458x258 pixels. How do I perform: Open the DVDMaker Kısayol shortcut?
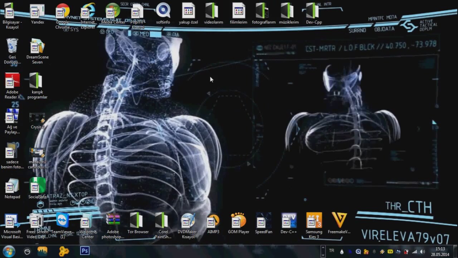click(188, 226)
